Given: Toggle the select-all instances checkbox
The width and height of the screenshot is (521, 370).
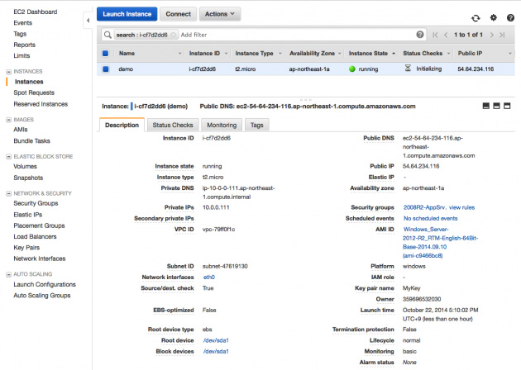Looking at the screenshot, I should coord(106,53).
